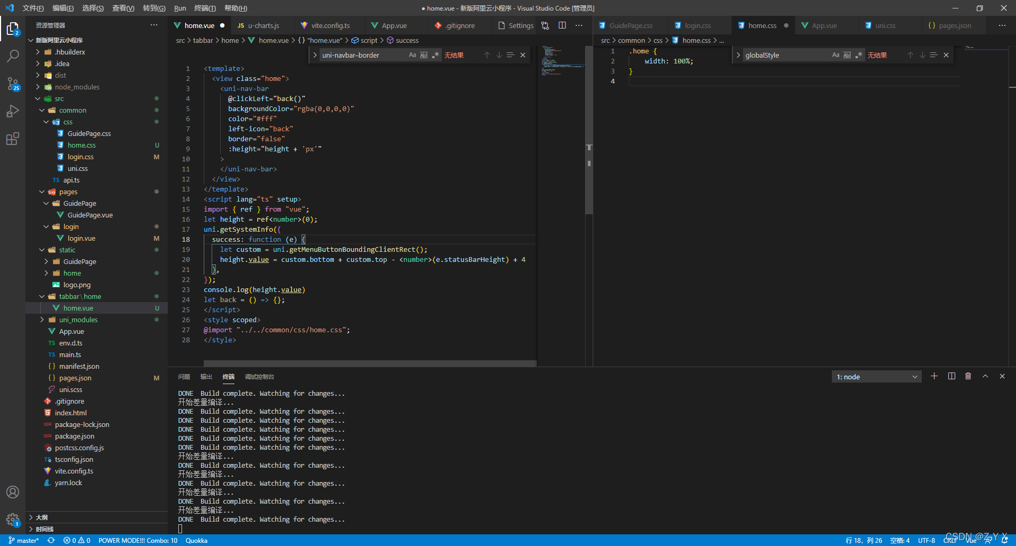The width and height of the screenshot is (1016, 546).
Task: Toggle Match Whole Word in globalStyle find widget
Action: 847,55
